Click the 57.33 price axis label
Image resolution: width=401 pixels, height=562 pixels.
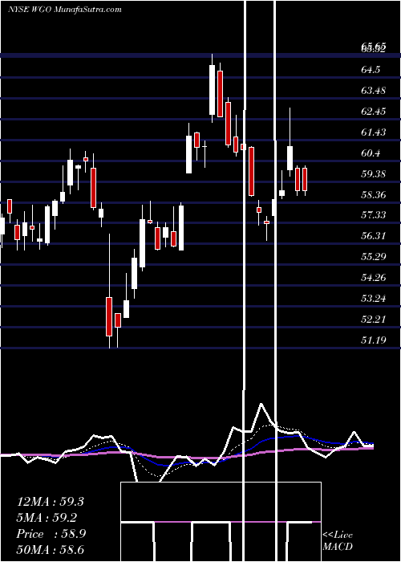tap(374, 214)
